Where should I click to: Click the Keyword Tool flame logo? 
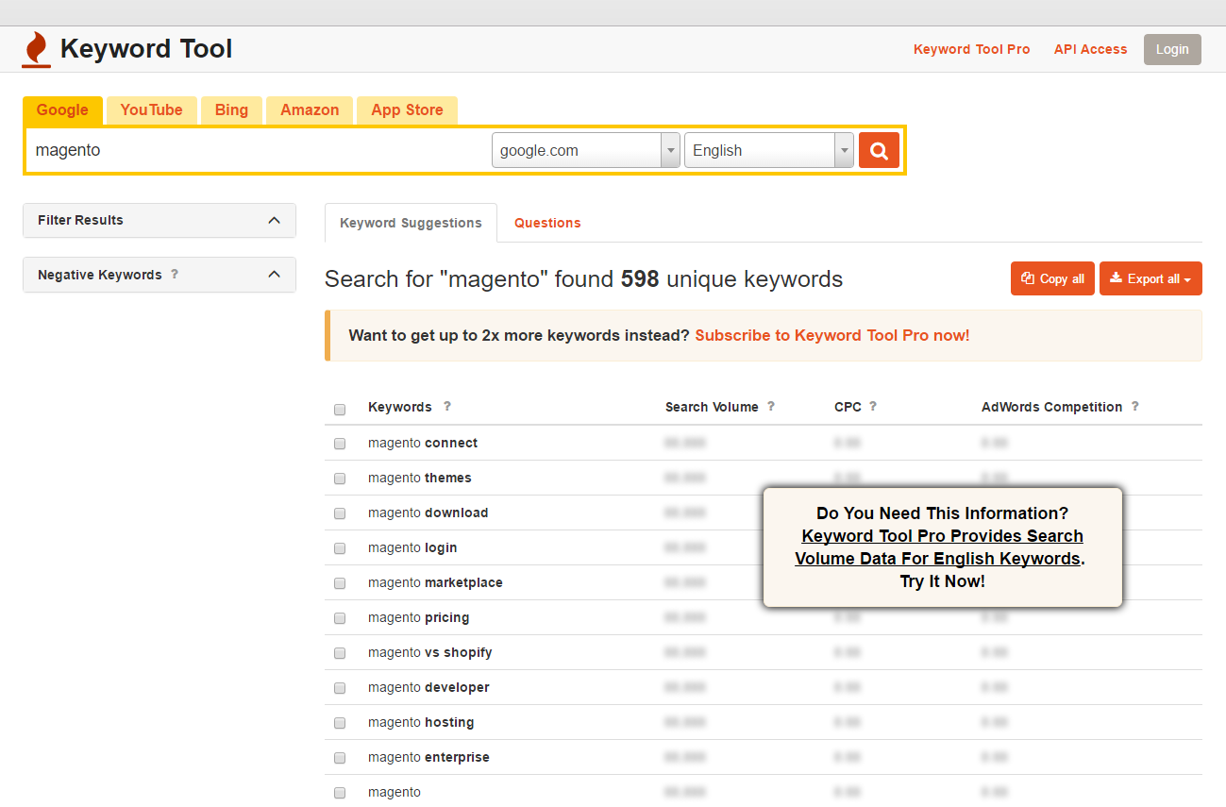[36, 50]
